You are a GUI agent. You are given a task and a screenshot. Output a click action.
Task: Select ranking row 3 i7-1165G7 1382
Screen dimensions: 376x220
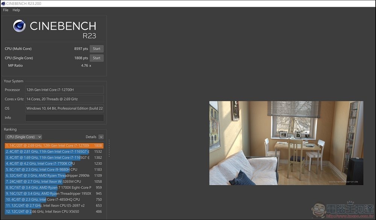click(54, 158)
